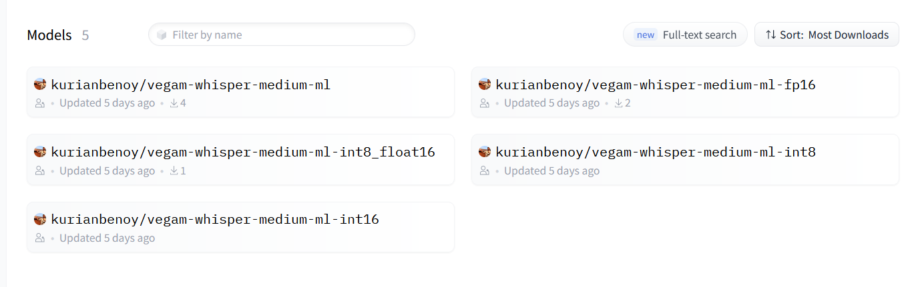Click avatar icon of vegam-whisper-medium-ml-int16 model
The height and width of the screenshot is (287, 906).
[40, 219]
